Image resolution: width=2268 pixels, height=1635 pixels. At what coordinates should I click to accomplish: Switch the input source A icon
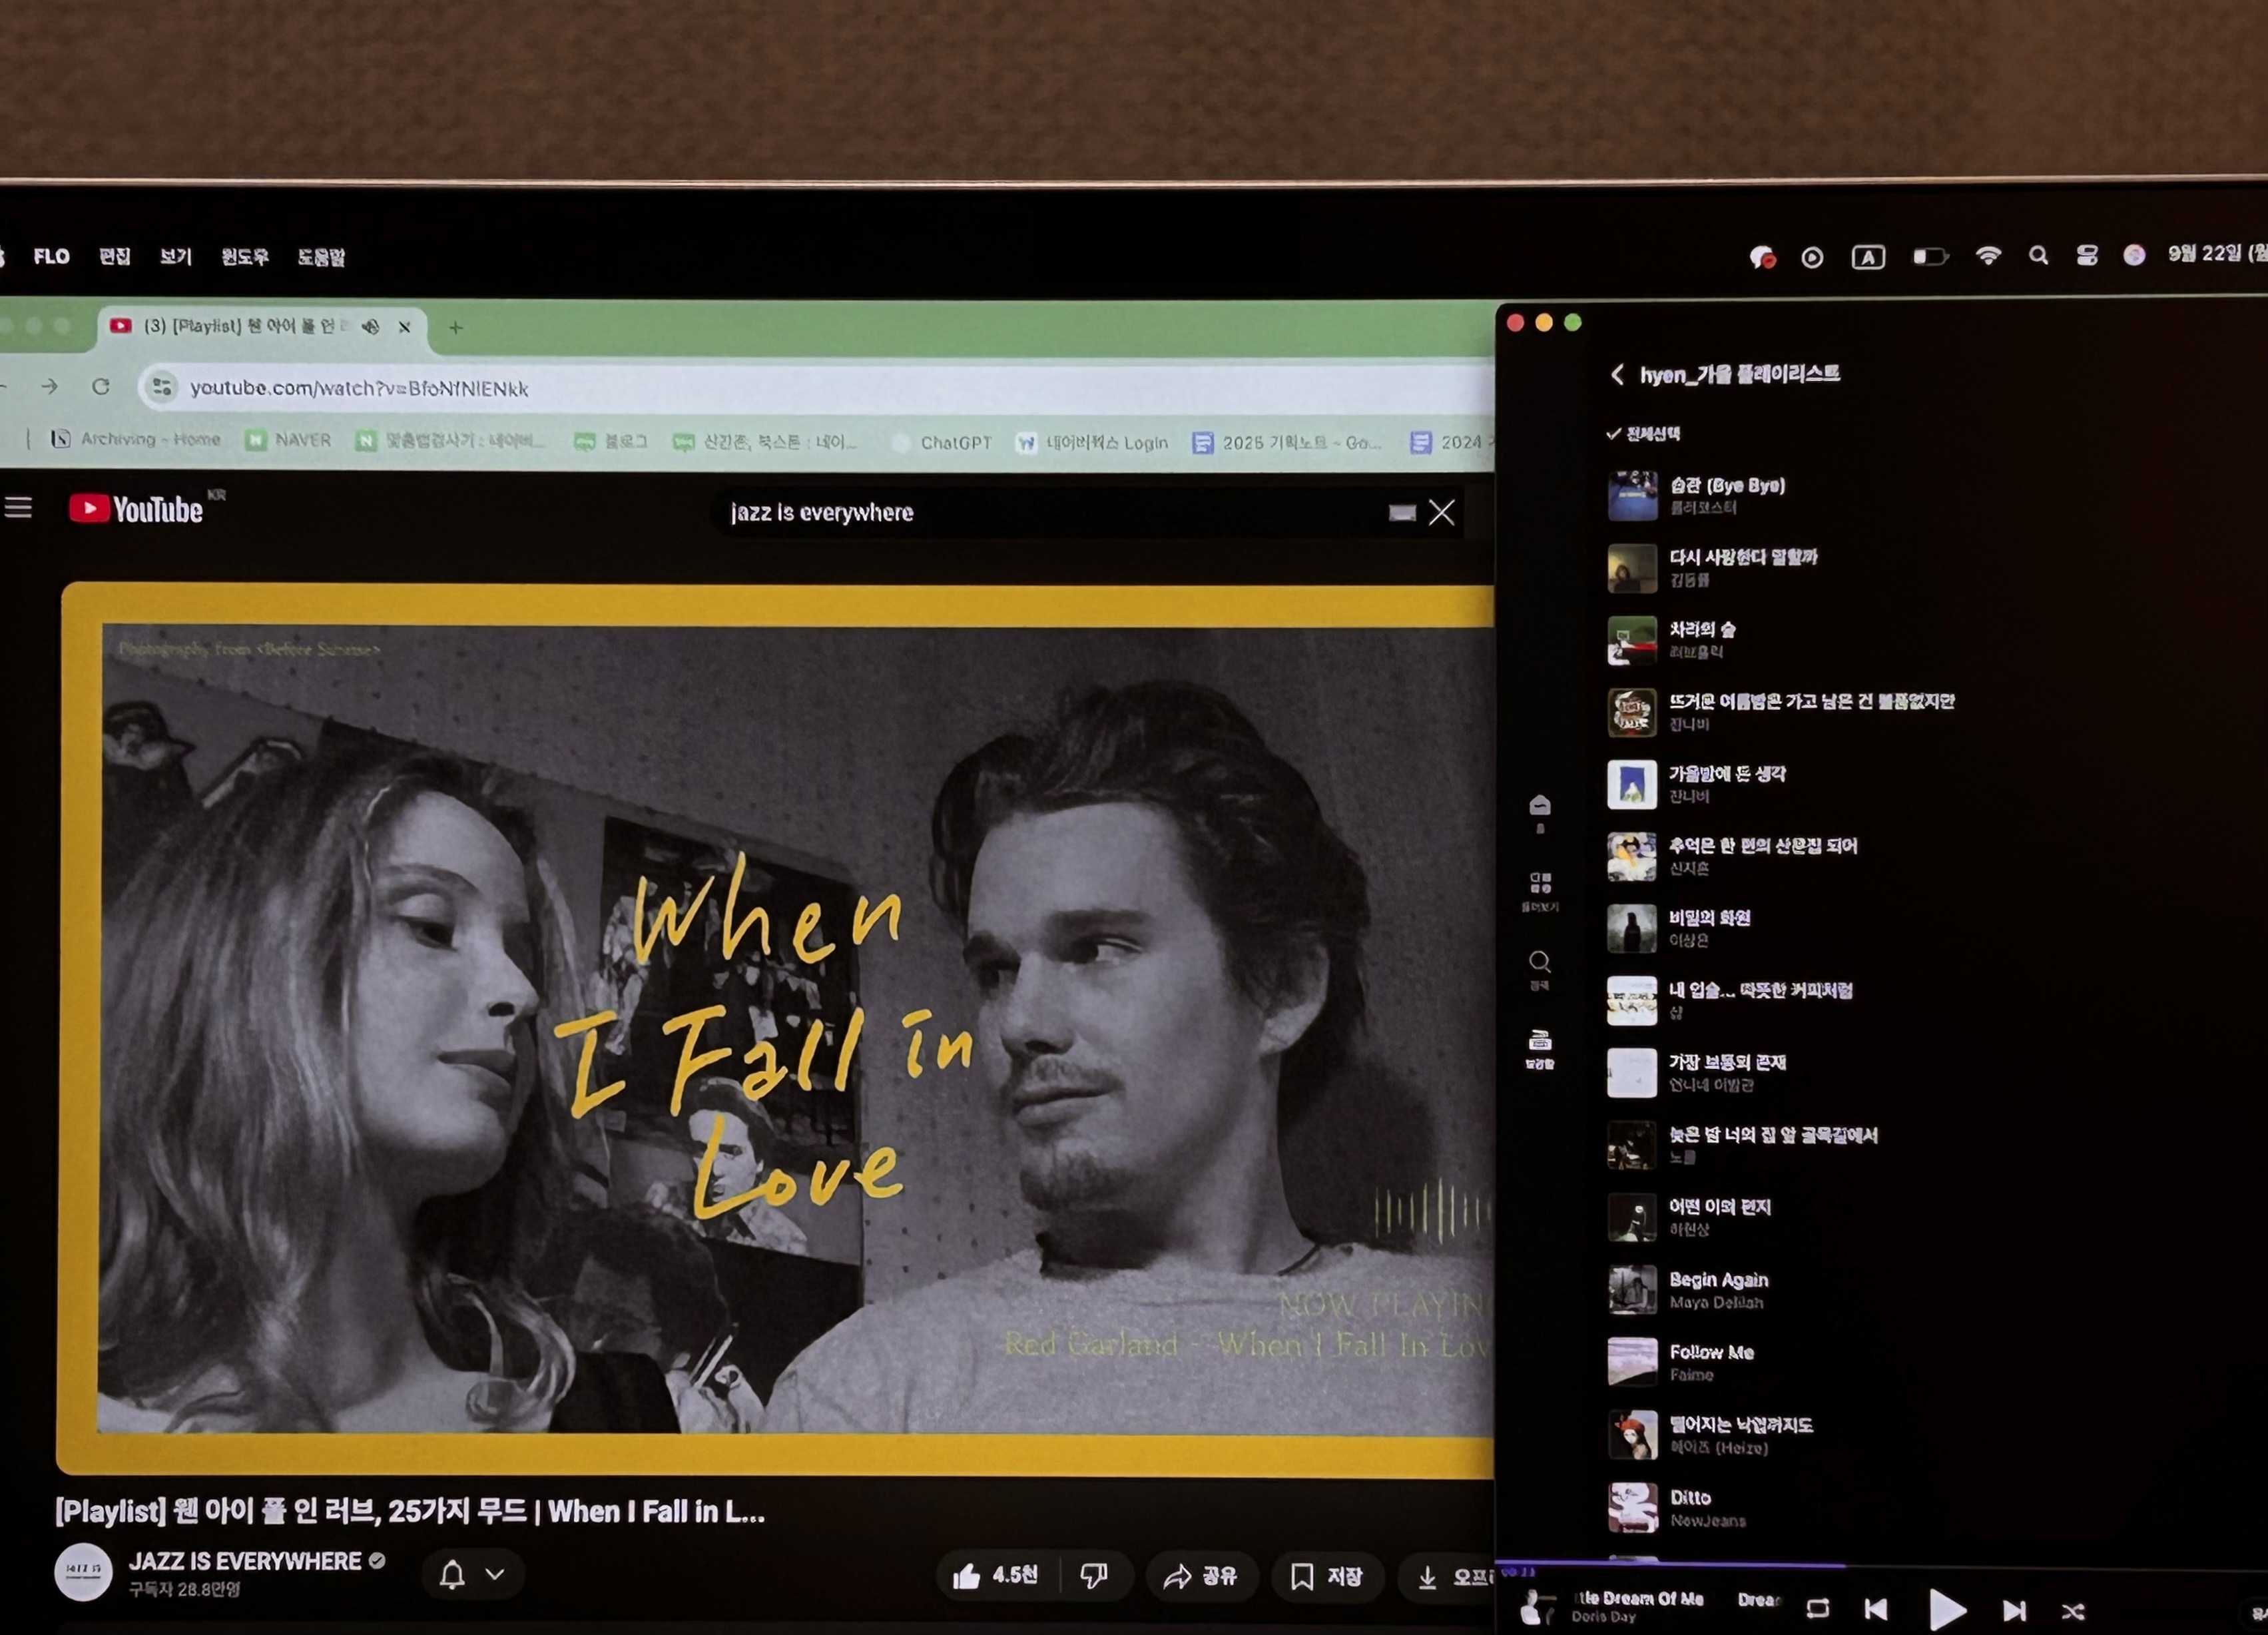click(1868, 257)
